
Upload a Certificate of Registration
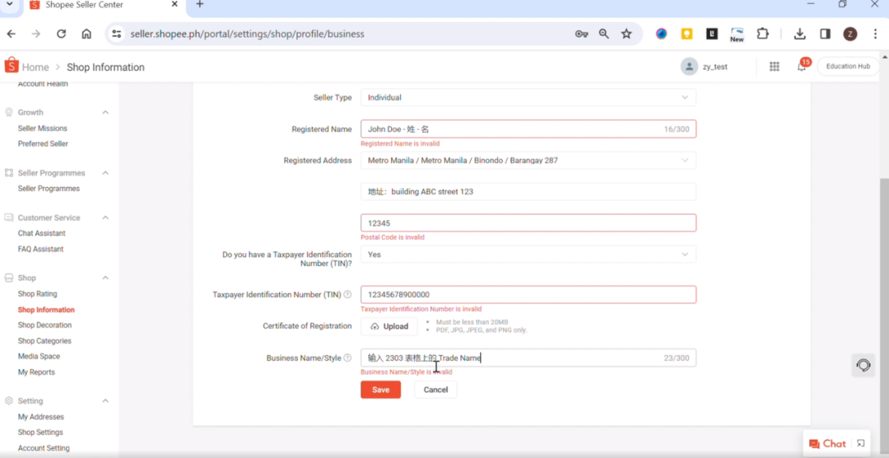tap(389, 326)
